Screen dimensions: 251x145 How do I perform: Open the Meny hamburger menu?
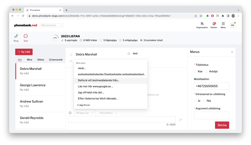tap(223, 24)
